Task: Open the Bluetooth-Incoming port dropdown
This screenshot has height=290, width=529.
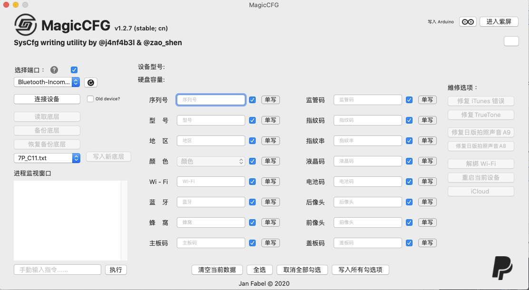Action: [46, 82]
